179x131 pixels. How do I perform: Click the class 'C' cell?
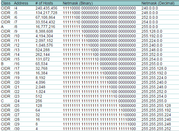click(3, 101)
